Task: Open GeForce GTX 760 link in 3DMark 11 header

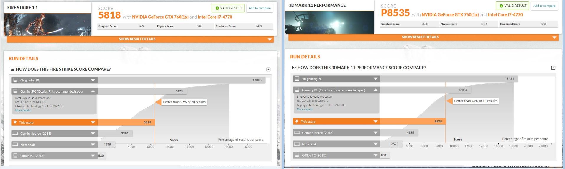Action: coord(450,15)
